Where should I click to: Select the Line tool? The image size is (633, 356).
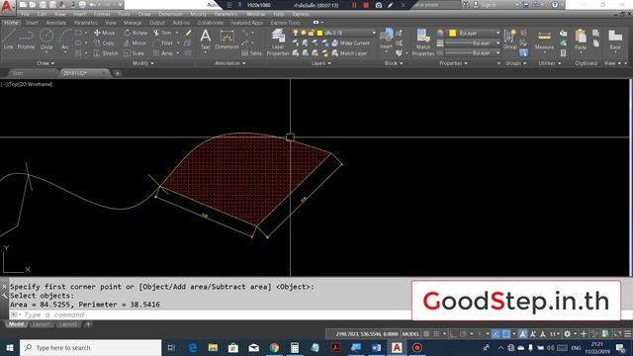click(x=9, y=40)
